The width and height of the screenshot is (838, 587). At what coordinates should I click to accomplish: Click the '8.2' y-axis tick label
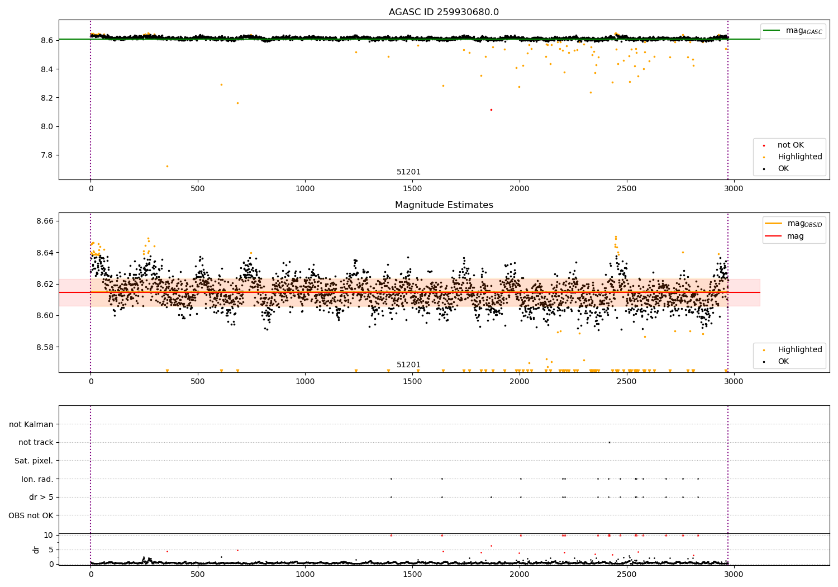click(47, 98)
